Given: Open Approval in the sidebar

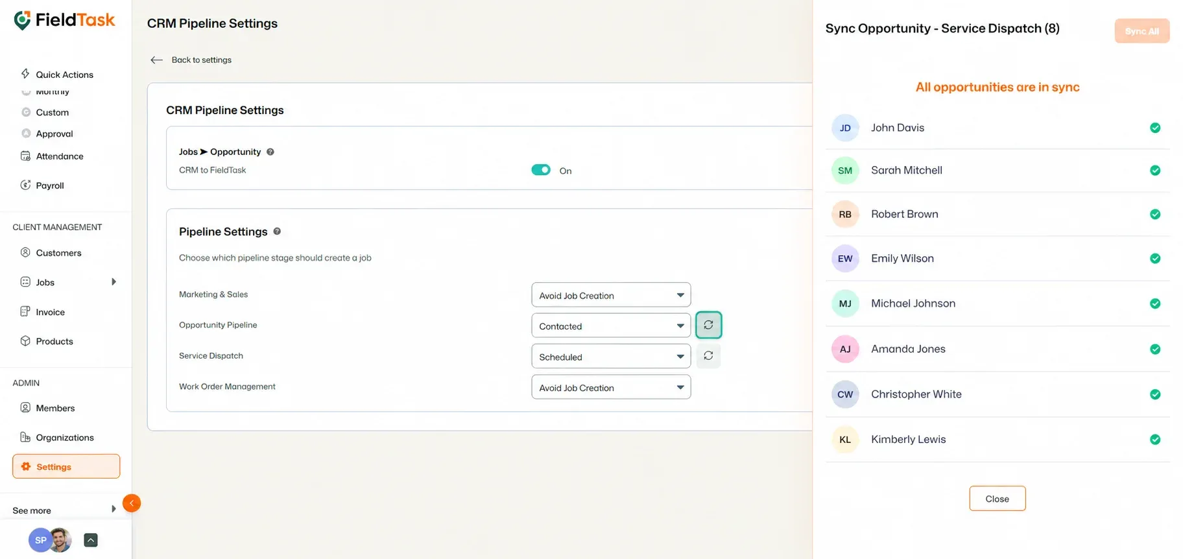Looking at the screenshot, I should (x=54, y=134).
